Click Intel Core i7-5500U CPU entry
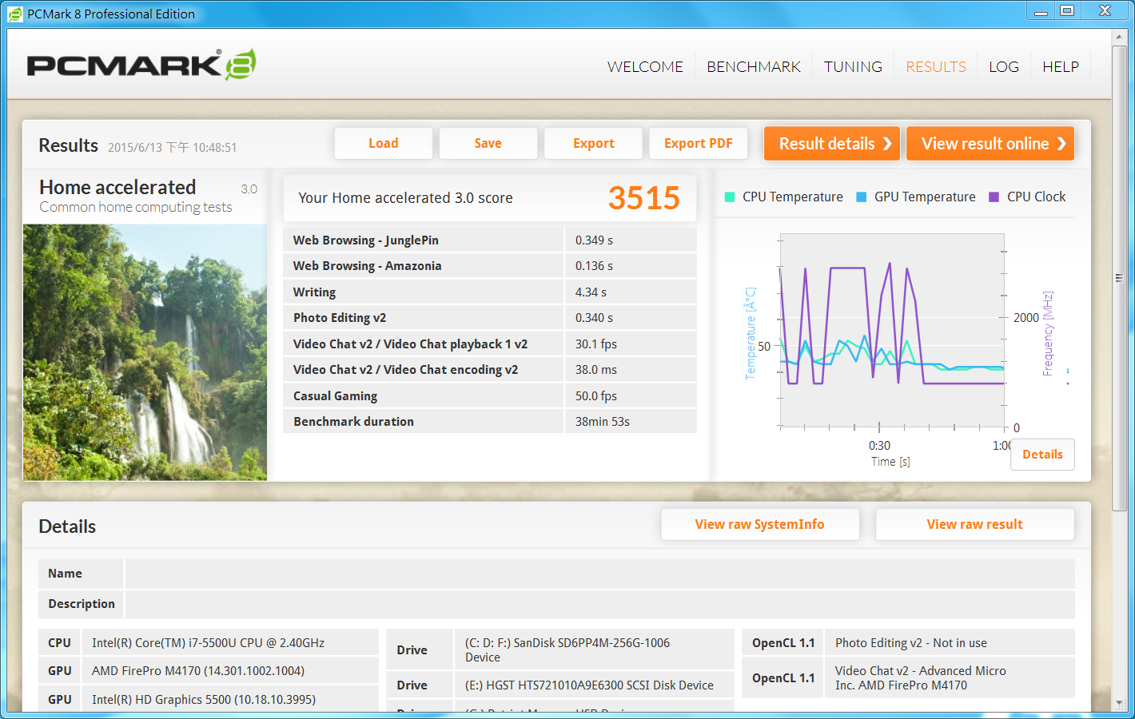1135x719 pixels. tap(208, 643)
